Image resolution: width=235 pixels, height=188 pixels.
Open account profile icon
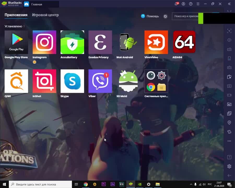184,4
